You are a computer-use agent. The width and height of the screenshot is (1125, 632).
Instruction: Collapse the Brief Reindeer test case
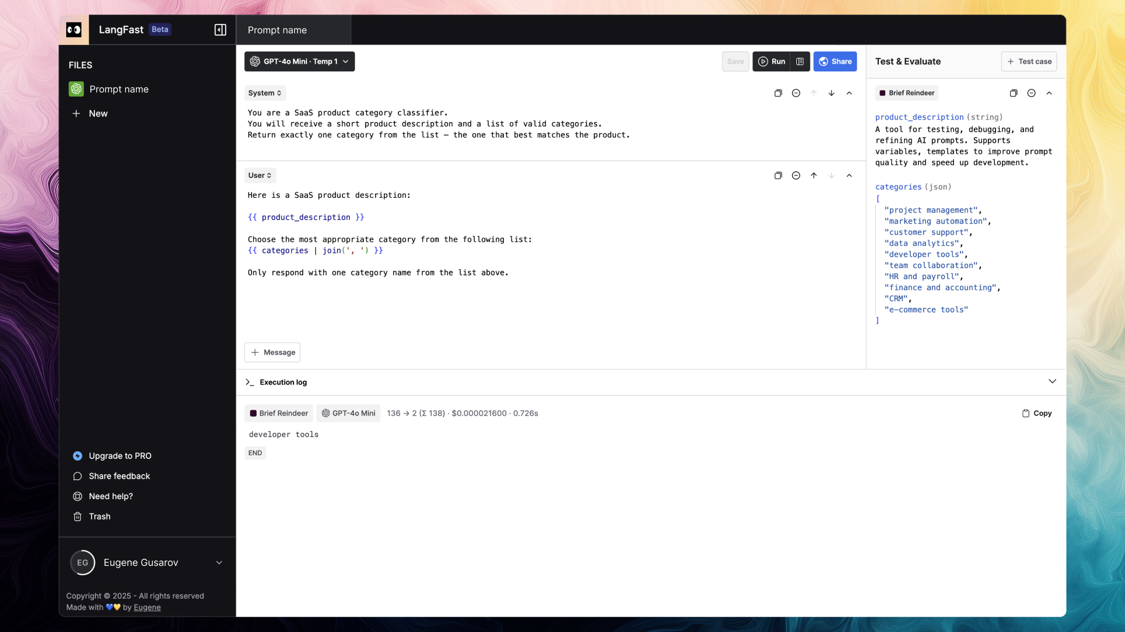(x=1049, y=93)
